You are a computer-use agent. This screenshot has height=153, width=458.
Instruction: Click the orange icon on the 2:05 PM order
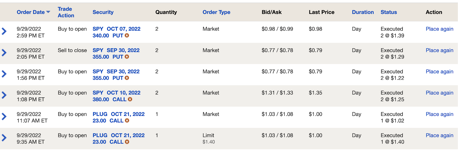[127, 57]
